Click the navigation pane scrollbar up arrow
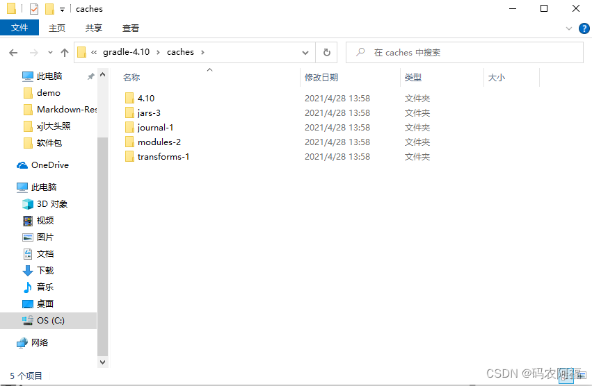592x386 pixels. [x=103, y=75]
